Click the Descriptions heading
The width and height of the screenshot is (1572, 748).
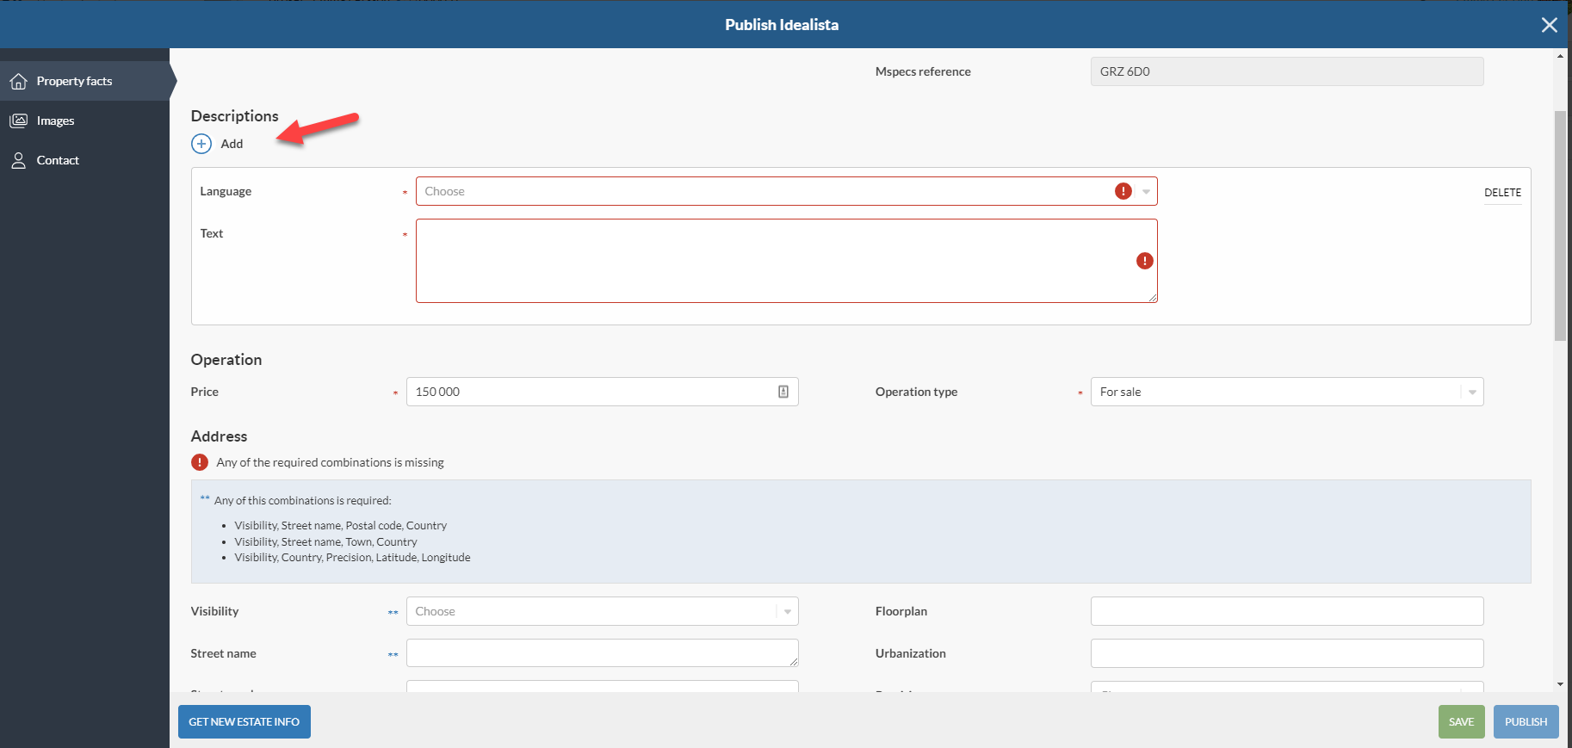[x=234, y=116]
